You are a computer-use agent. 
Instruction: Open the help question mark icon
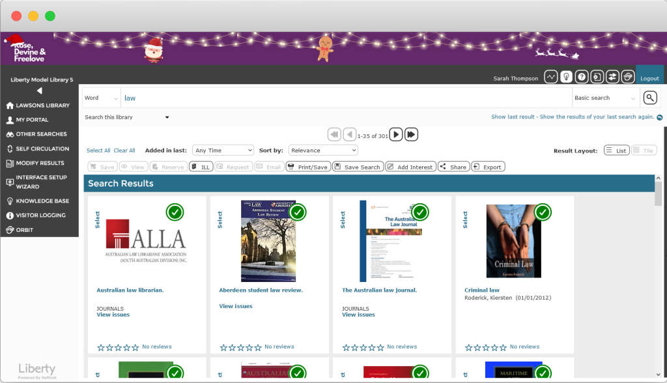582,77
